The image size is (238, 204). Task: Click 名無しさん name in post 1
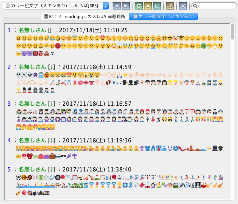[32, 30]
